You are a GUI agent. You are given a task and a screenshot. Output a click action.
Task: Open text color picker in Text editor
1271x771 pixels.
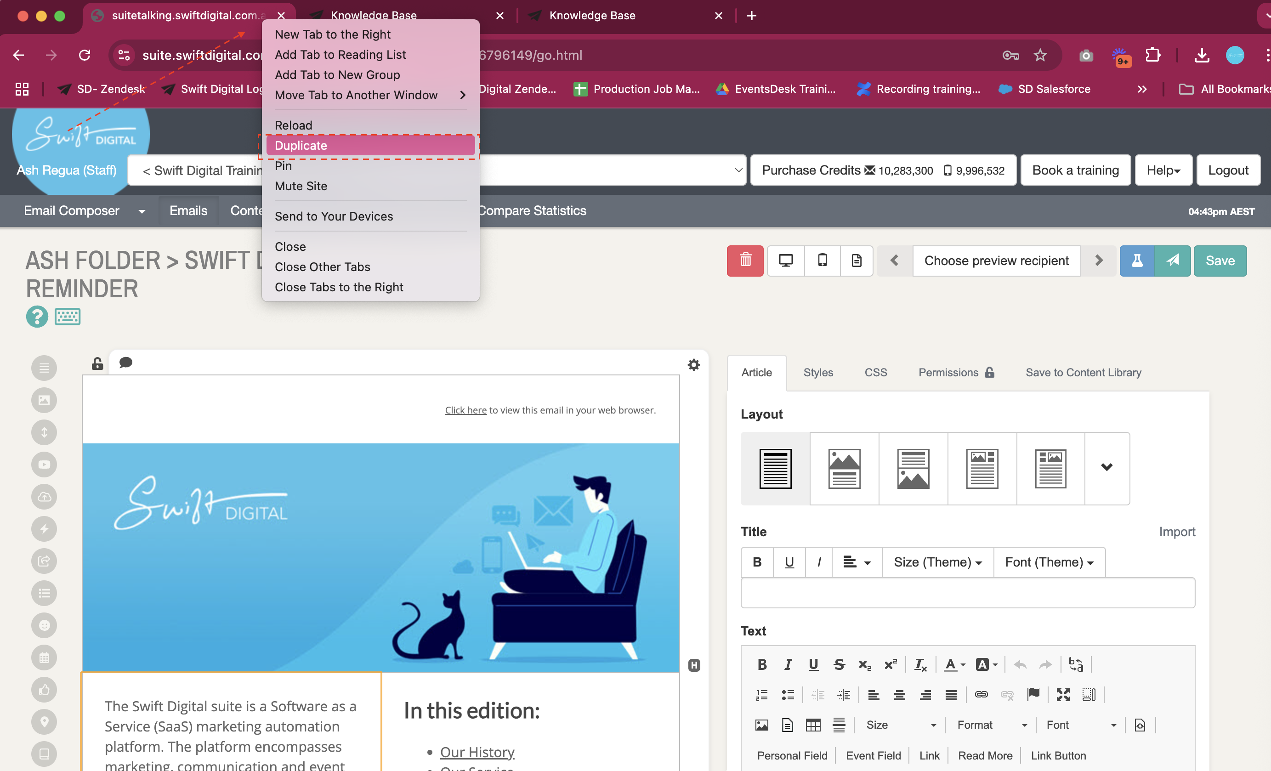[954, 664]
